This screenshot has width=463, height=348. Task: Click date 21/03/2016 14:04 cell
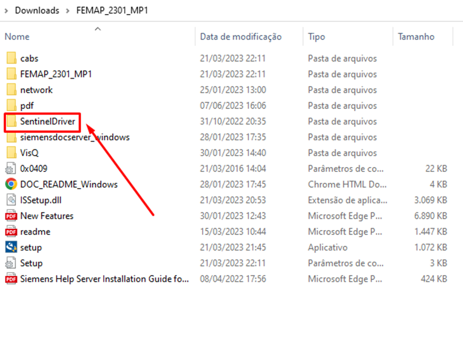click(233, 168)
